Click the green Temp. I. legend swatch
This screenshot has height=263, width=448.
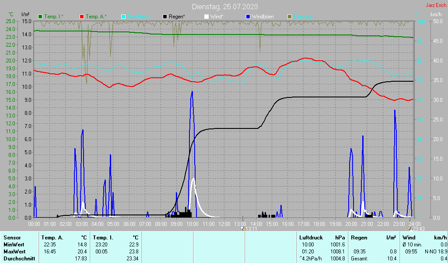(40, 17)
